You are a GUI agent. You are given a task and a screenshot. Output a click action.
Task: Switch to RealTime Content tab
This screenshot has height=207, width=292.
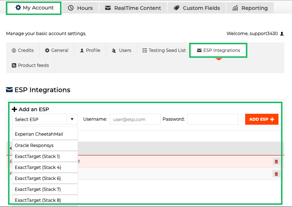(133, 8)
